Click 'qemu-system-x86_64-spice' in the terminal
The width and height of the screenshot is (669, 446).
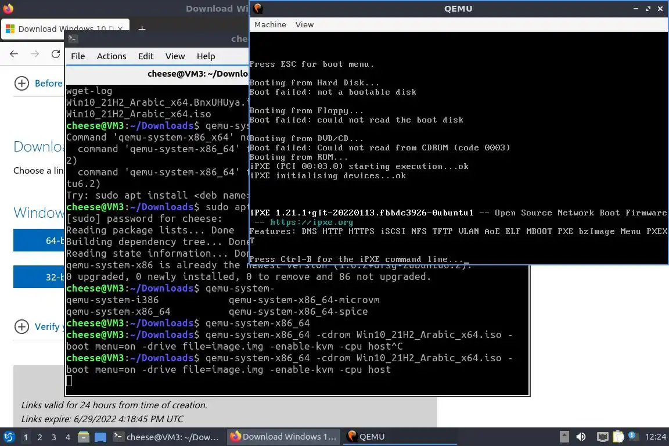point(298,311)
